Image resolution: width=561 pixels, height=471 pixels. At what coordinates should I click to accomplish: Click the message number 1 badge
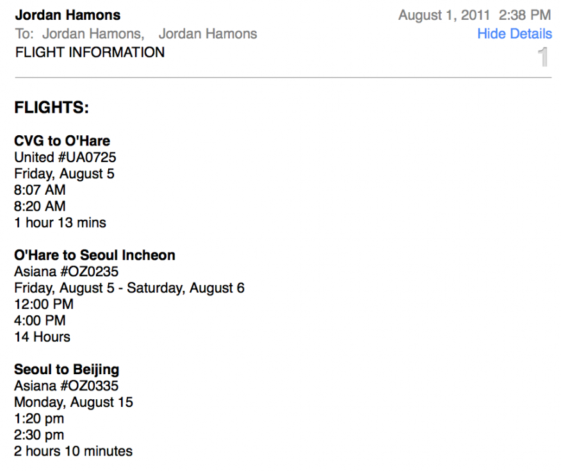pos(543,58)
